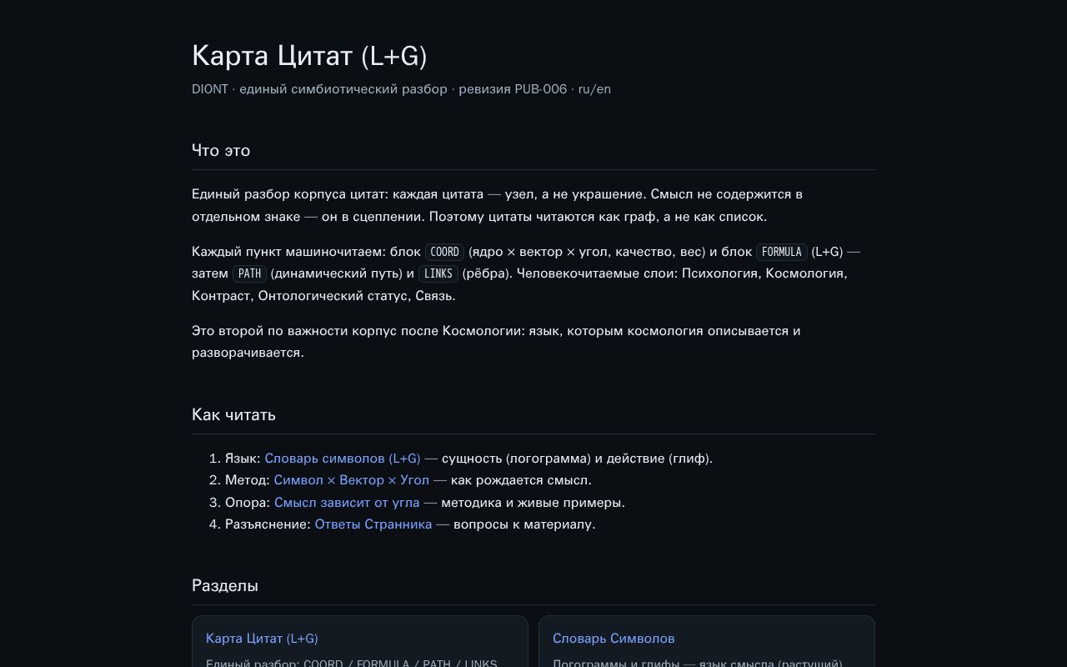Viewport: 1067px width, 667px height.
Task: Click the text 'вопросы к материалу'
Action: tap(523, 524)
